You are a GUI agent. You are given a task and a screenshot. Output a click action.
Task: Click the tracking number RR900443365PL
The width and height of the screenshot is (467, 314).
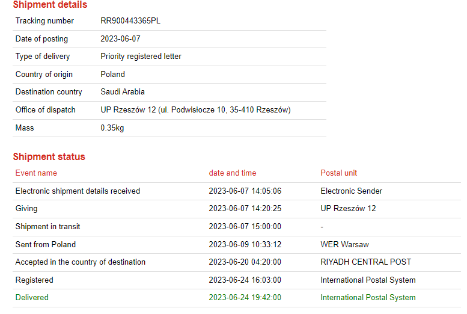pos(130,21)
